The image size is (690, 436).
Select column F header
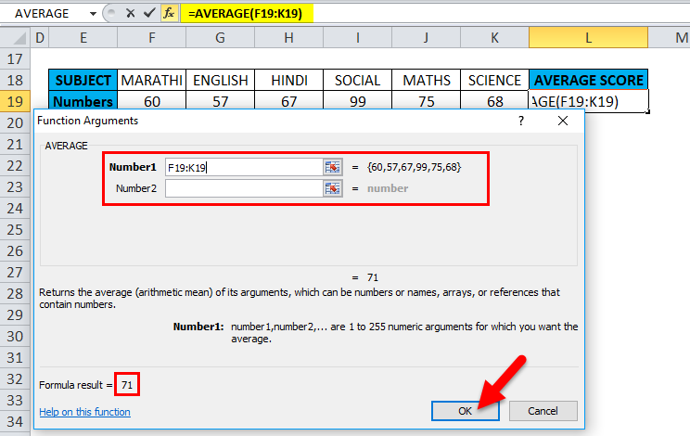tap(152, 38)
